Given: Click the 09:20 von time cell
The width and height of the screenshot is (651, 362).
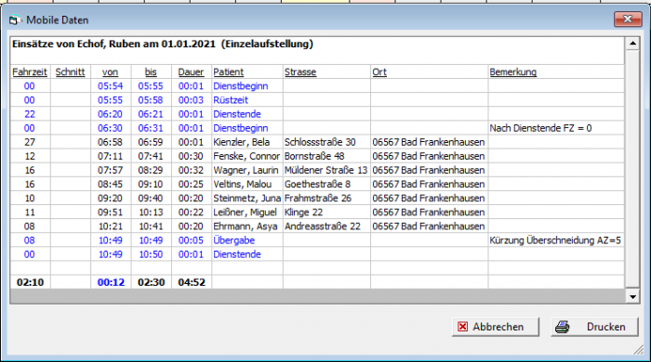Looking at the screenshot, I should click(110, 199).
